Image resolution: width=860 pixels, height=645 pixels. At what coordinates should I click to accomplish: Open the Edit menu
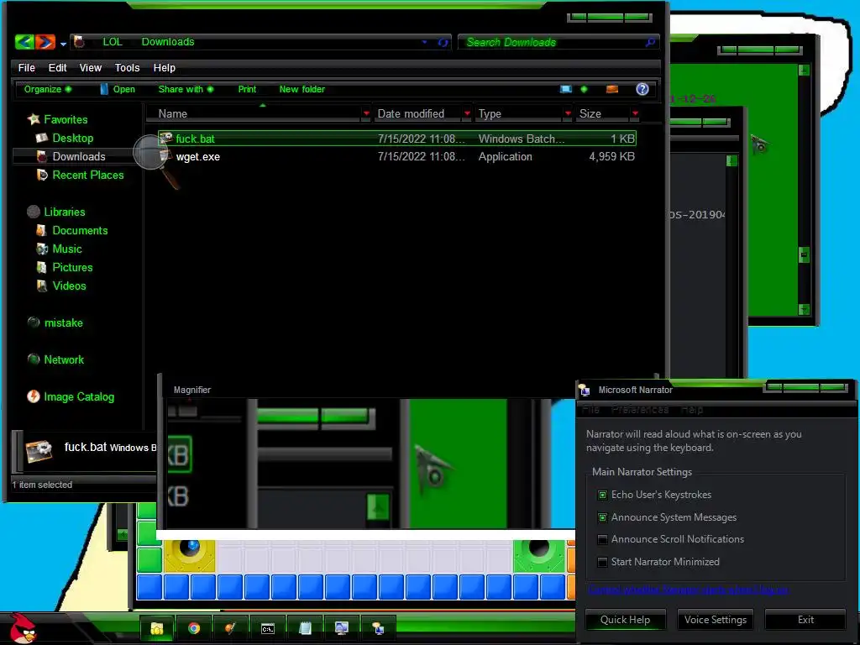(x=57, y=67)
